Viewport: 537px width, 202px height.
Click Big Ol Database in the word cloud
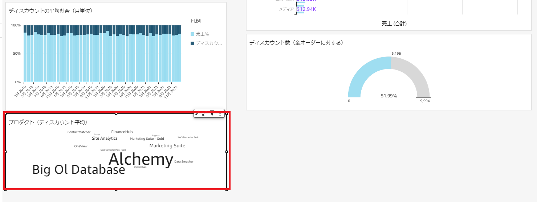79,170
